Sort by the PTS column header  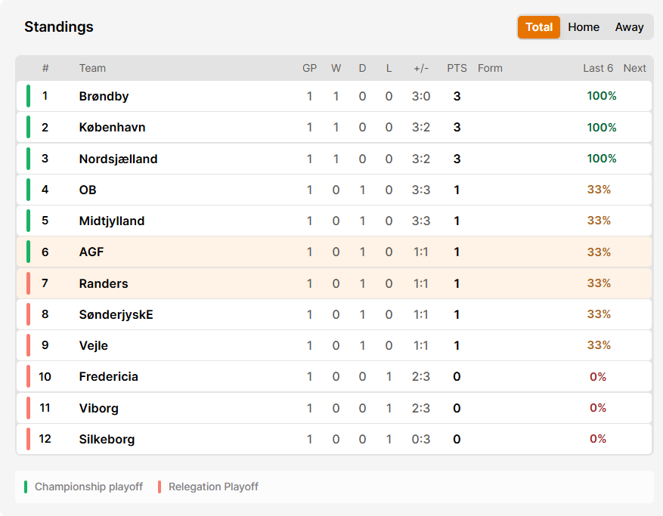[x=457, y=68]
